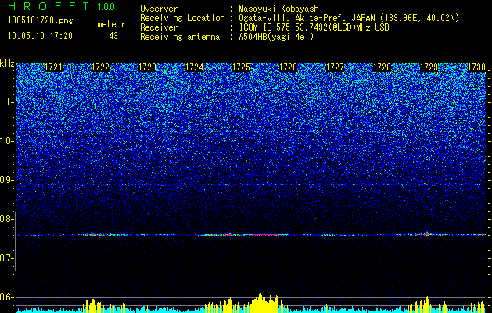The width and height of the screenshot is (492, 313).
Task: Click the 1727 time marker
Action: pos(335,67)
